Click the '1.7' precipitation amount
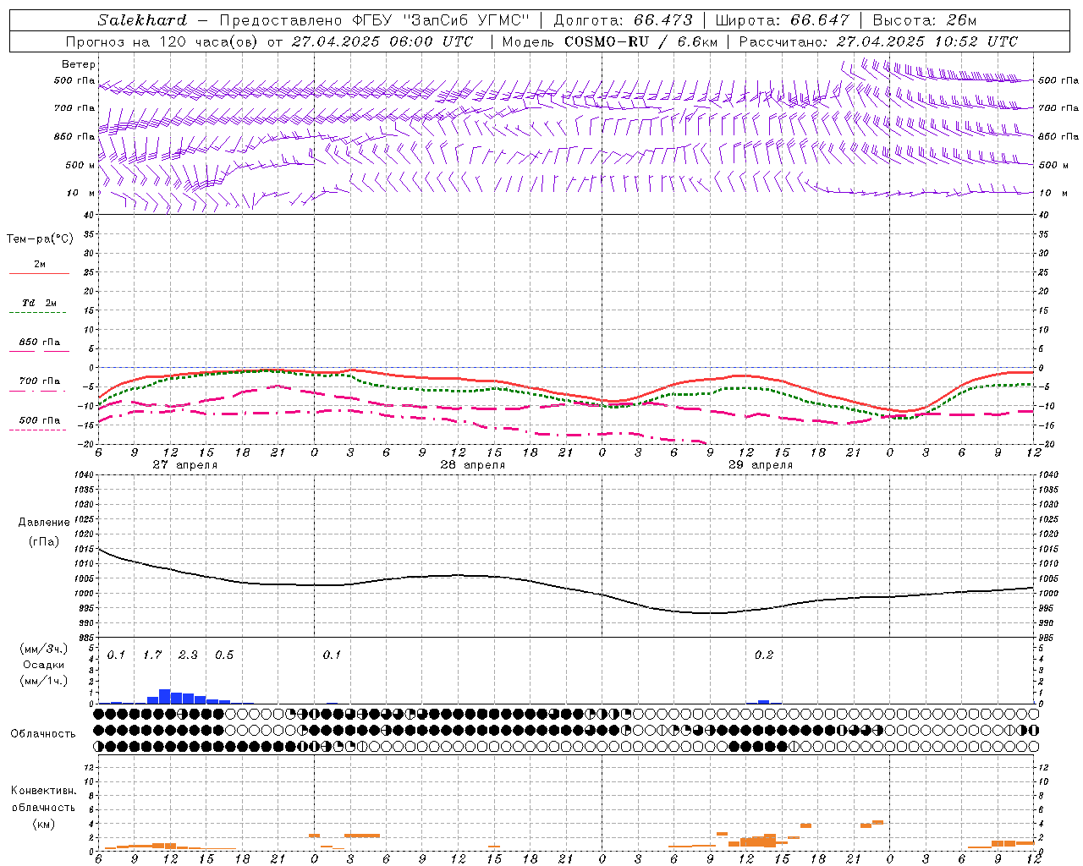The height and width of the screenshot is (866, 1083). (152, 655)
